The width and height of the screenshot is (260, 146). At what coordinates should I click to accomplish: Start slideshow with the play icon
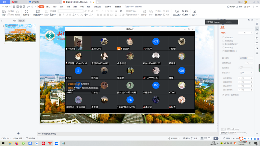[216, 138]
